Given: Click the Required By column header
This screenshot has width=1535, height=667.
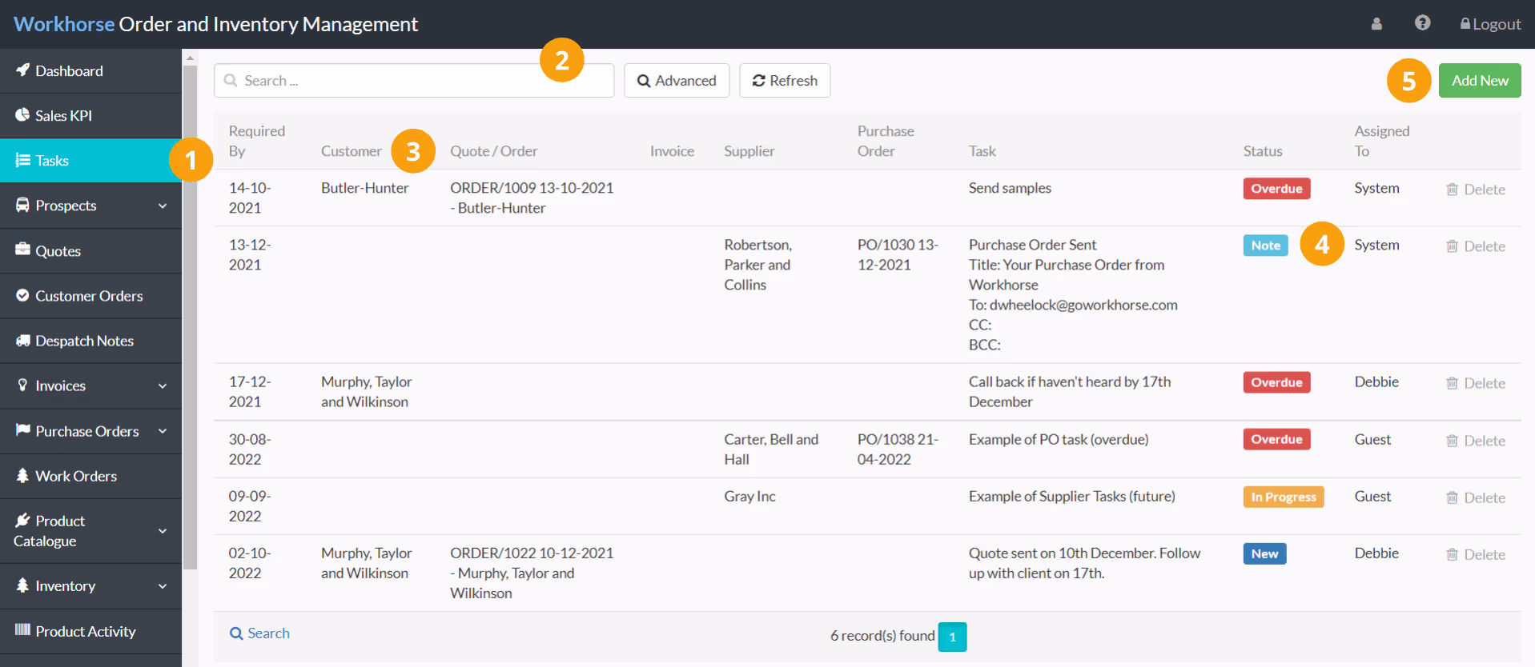Looking at the screenshot, I should (x=256, y=141).
